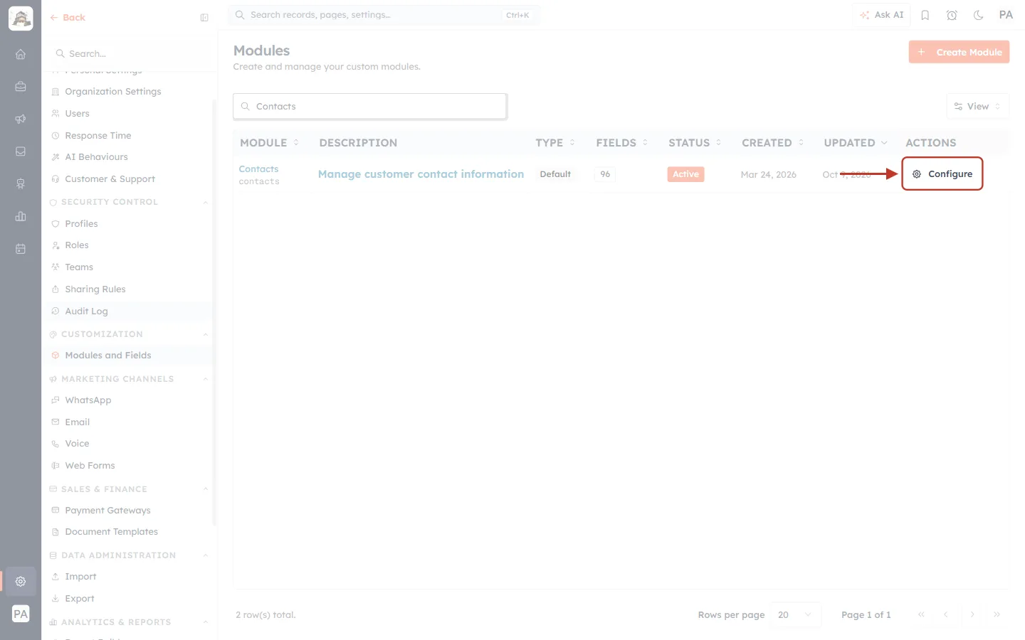
Task: Toggle dark mode moon icon
Action: (x=979, y=15)
